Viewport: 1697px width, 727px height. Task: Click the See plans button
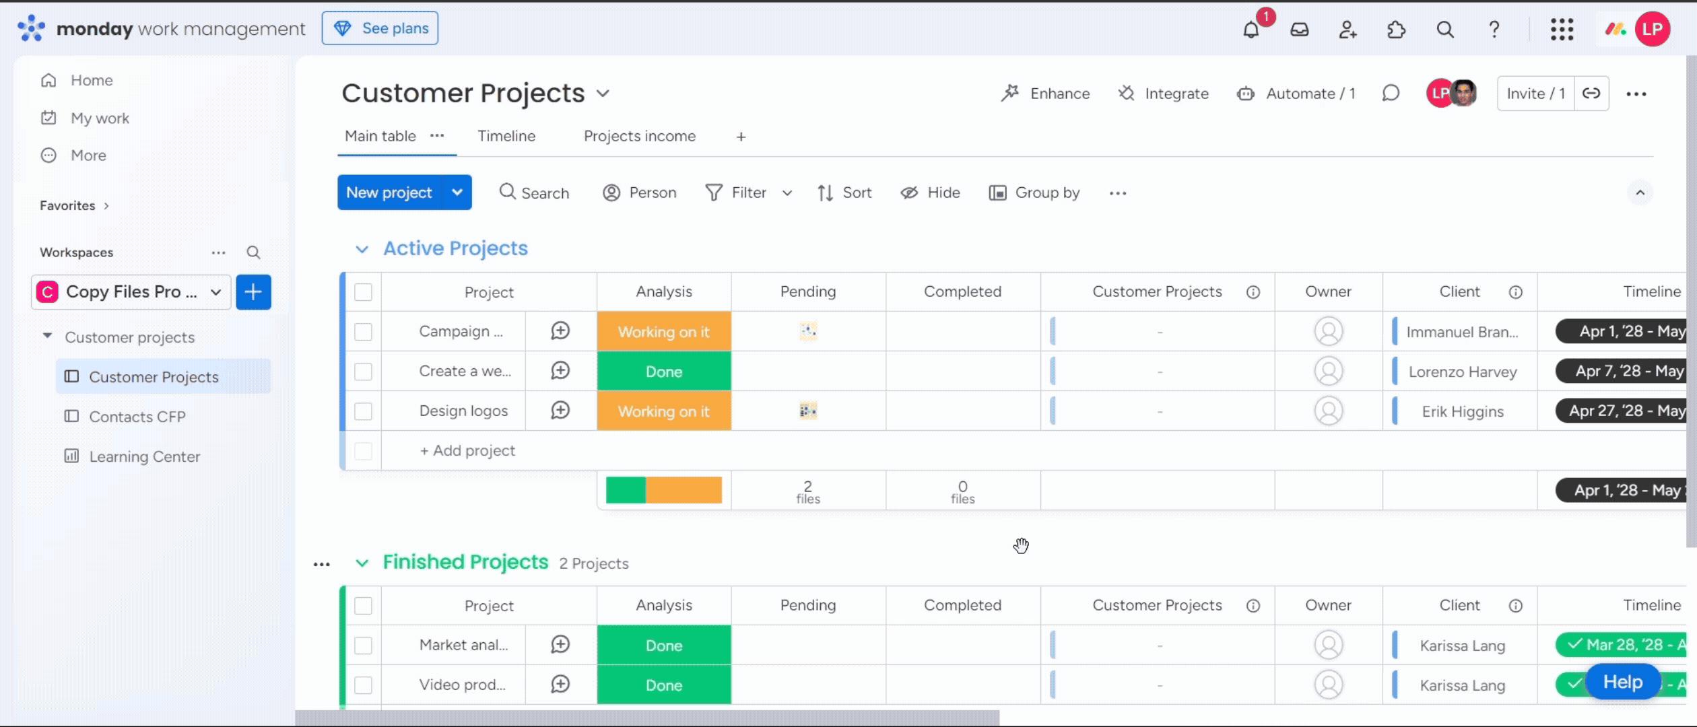(380, 28)
